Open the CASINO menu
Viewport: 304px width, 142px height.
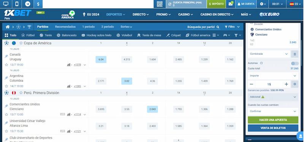click(x=185, y=14)
